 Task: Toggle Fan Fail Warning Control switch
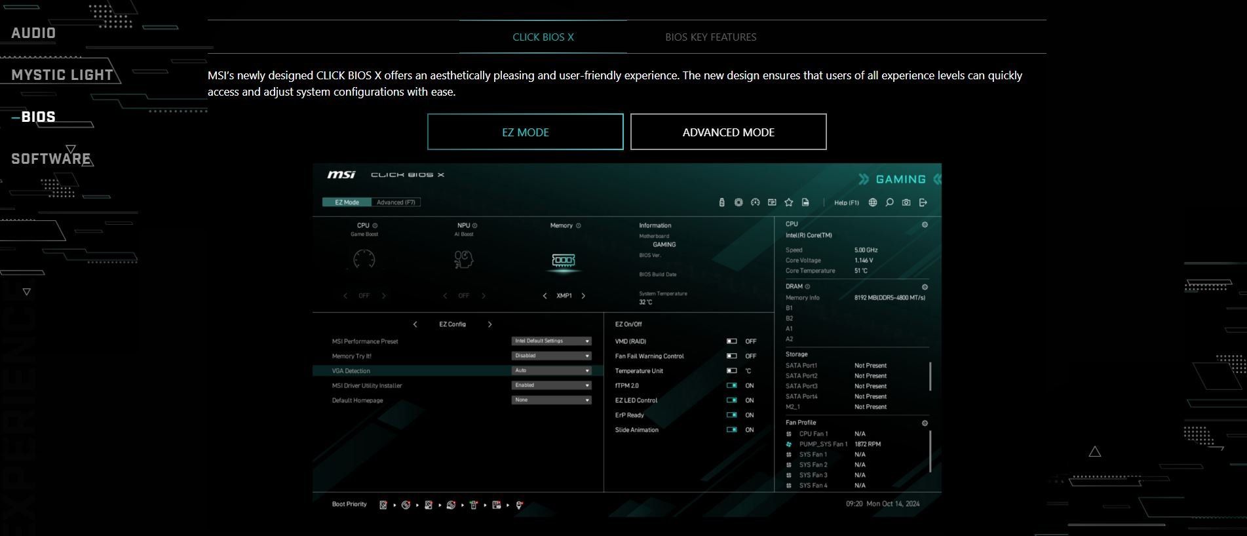pos(732,356)
